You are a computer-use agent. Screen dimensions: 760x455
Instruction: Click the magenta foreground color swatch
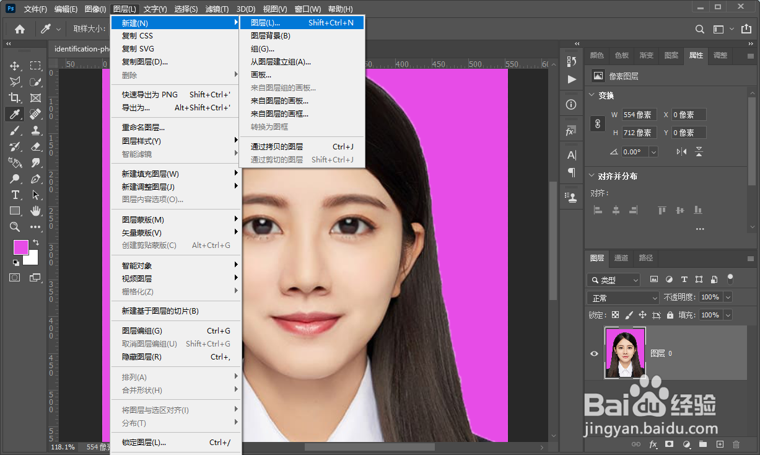click(x=20, y=247)
